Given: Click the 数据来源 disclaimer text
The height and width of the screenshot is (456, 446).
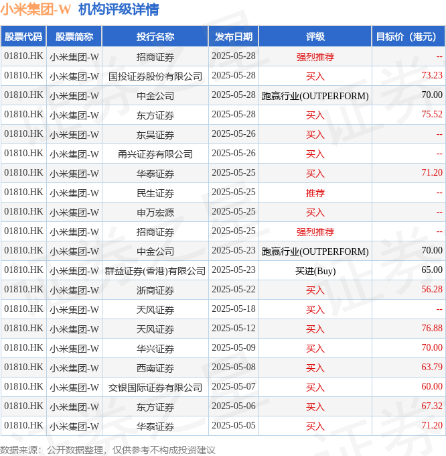Looking at the screenshot, I should click(108, 450).
